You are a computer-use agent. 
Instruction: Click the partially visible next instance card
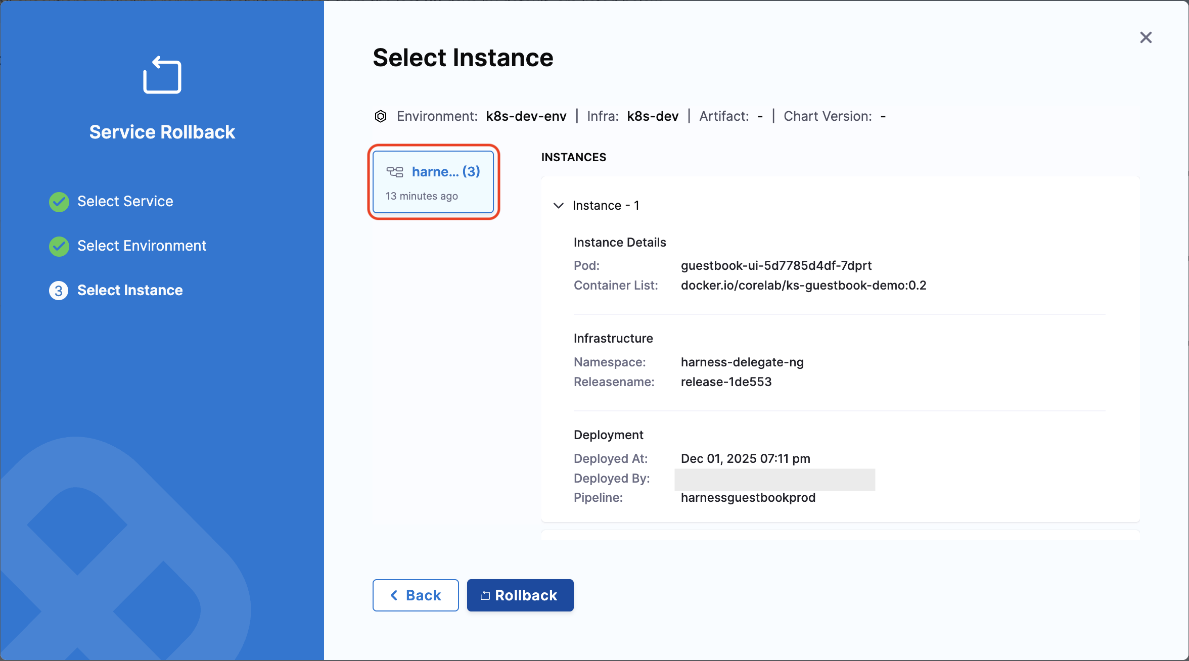840,536
